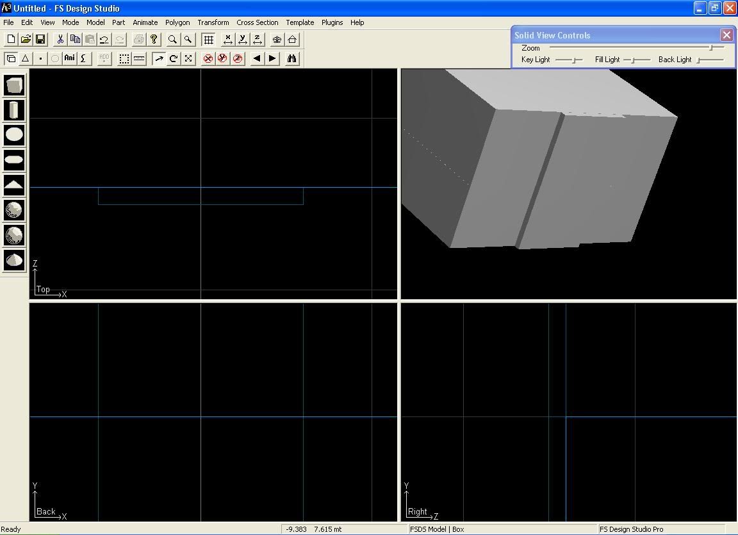
Task: Click the aircraft view icon
Action: coord(277,40)
